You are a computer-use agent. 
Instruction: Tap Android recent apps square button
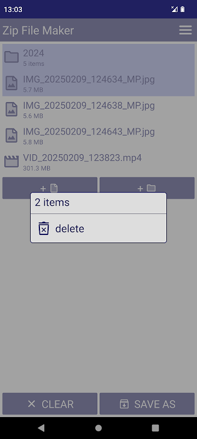[155, 427]
